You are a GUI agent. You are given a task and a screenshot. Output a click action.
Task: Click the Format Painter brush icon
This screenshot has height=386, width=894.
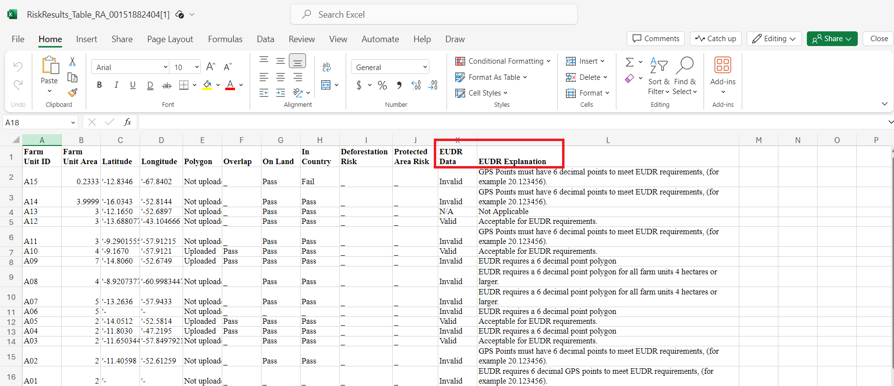coord(72,93)
